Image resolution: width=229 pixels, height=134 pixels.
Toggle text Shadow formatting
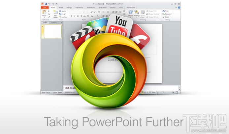point(81,16)
